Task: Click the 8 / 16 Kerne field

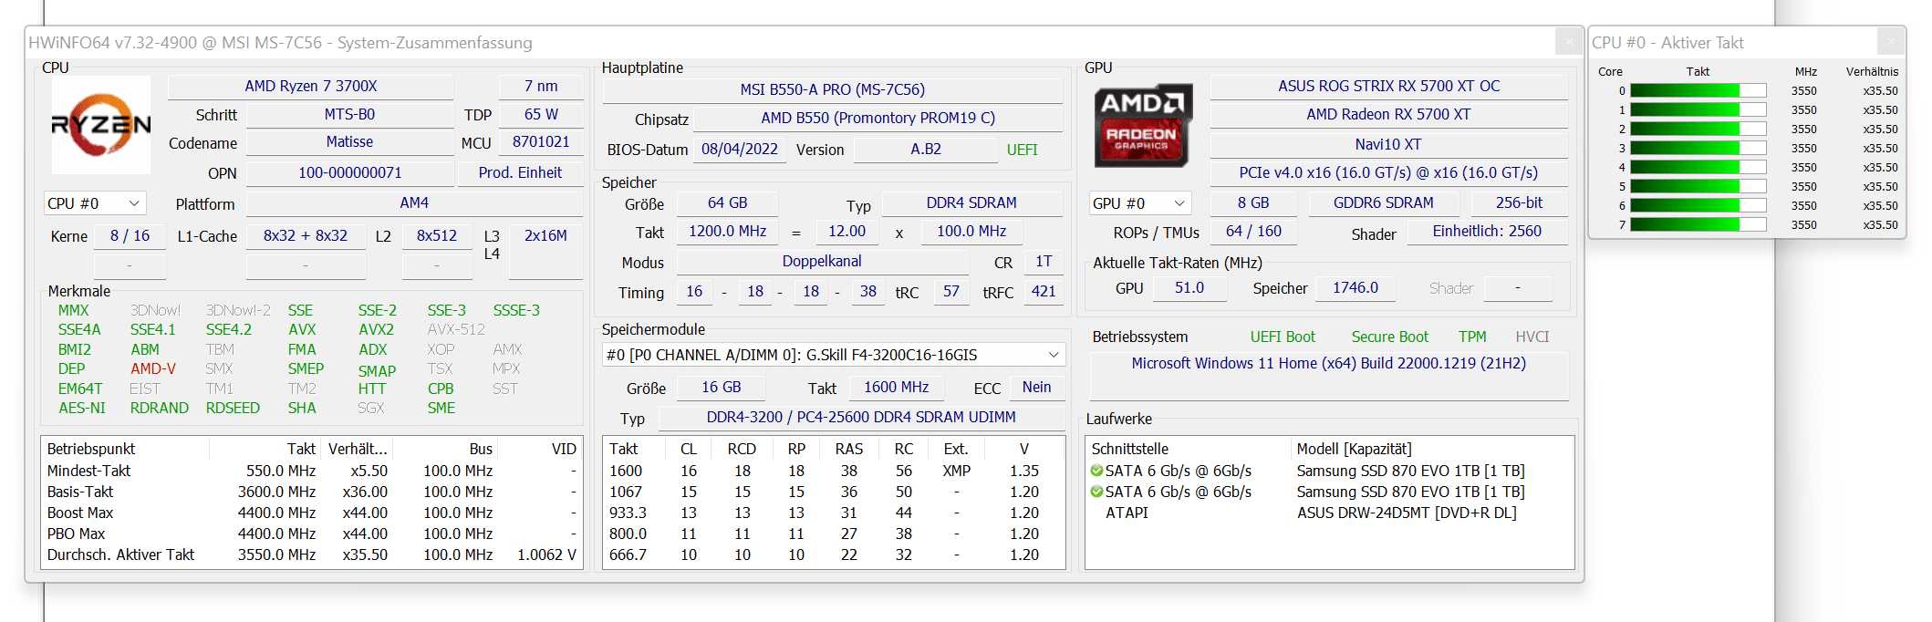Action: point(130,236)
